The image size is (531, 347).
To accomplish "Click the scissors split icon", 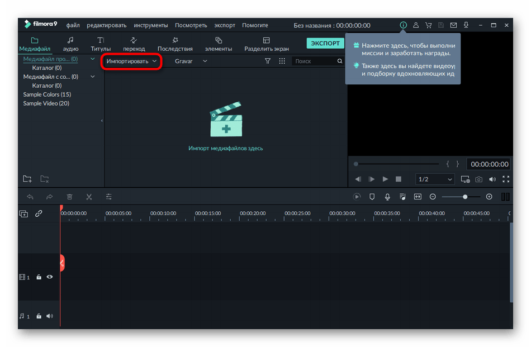I will 89,197.
